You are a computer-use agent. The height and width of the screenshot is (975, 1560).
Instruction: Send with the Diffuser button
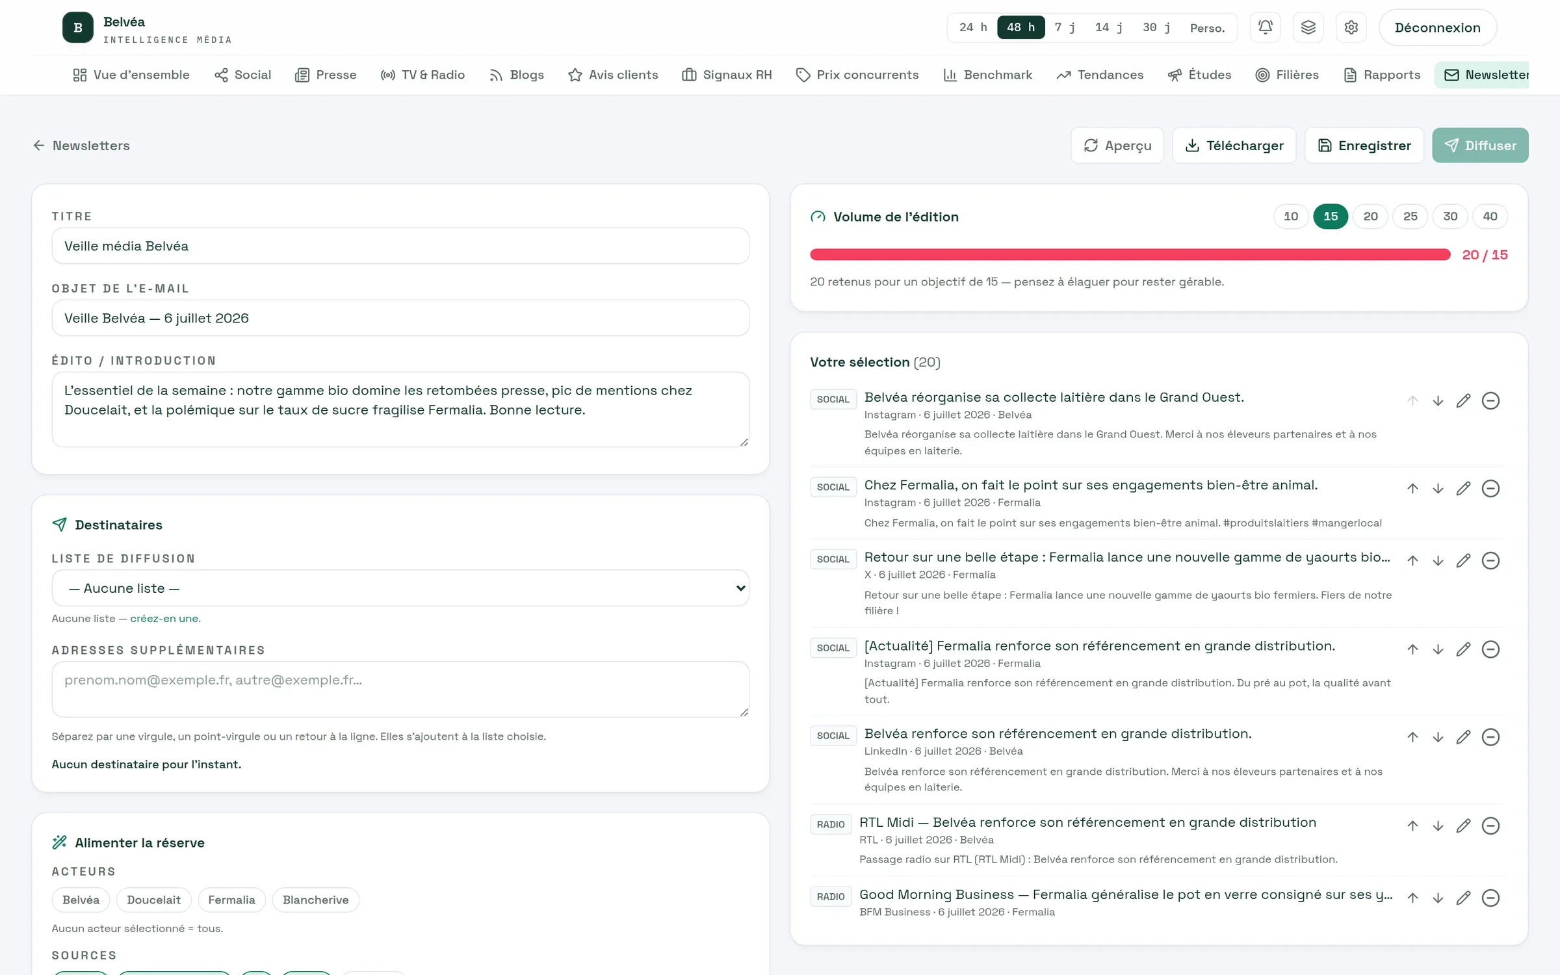(1480, 146)
